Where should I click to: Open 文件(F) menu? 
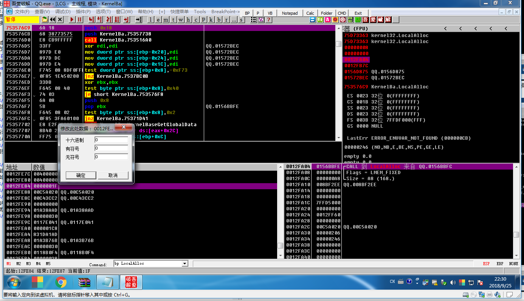point(23,12)
